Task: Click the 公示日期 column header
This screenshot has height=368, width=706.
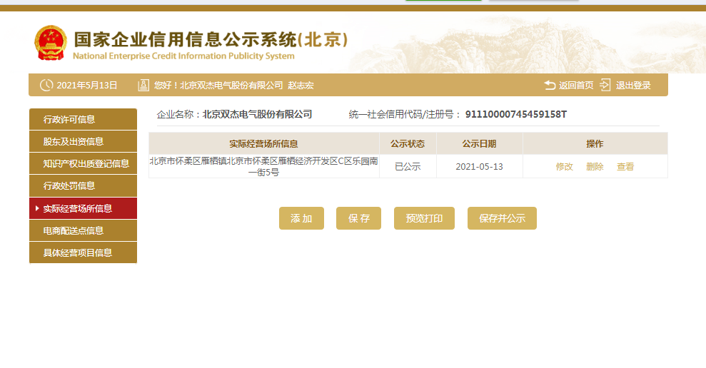Action: [x=479, y=143]
